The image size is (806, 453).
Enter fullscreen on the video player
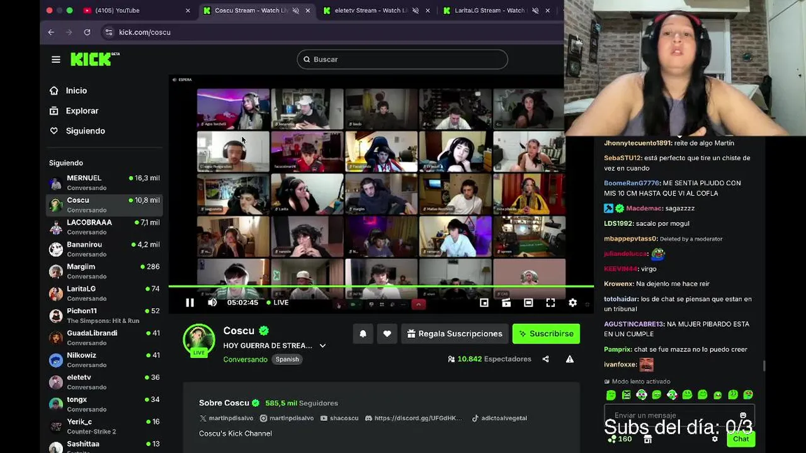click(550, 303)
